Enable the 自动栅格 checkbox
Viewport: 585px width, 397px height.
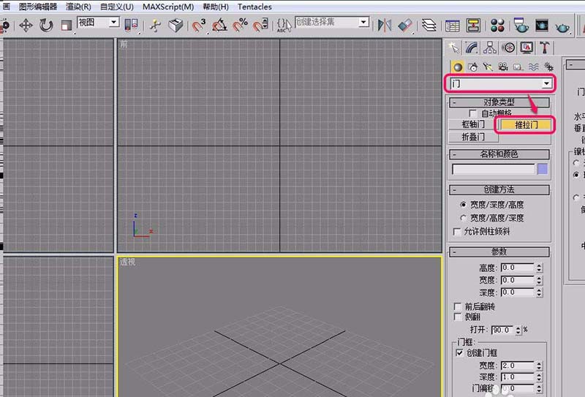click(472, 113)
